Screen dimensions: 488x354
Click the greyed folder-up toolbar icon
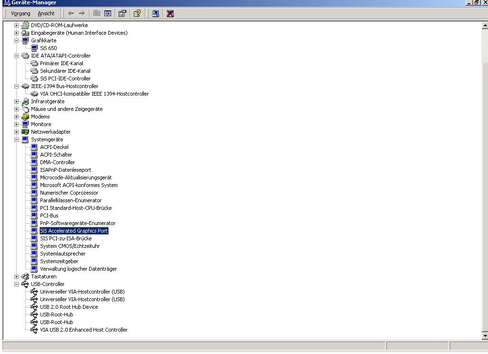pos(97,13)
